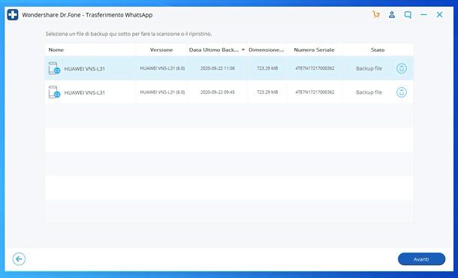Click the serial number in the 11:08 row
This screenshot has height=278, width=458.
(315, 68)
